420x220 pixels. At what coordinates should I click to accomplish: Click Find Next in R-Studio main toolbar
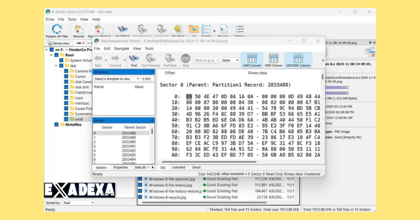[162, 31]
